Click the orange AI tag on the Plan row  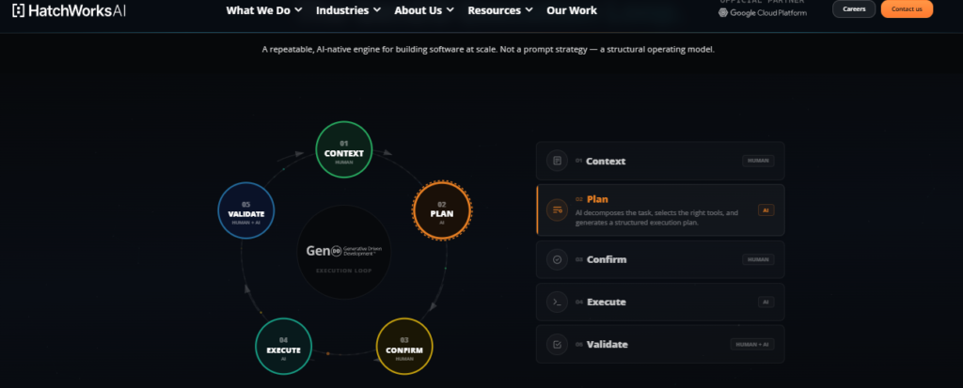(766, 210)
